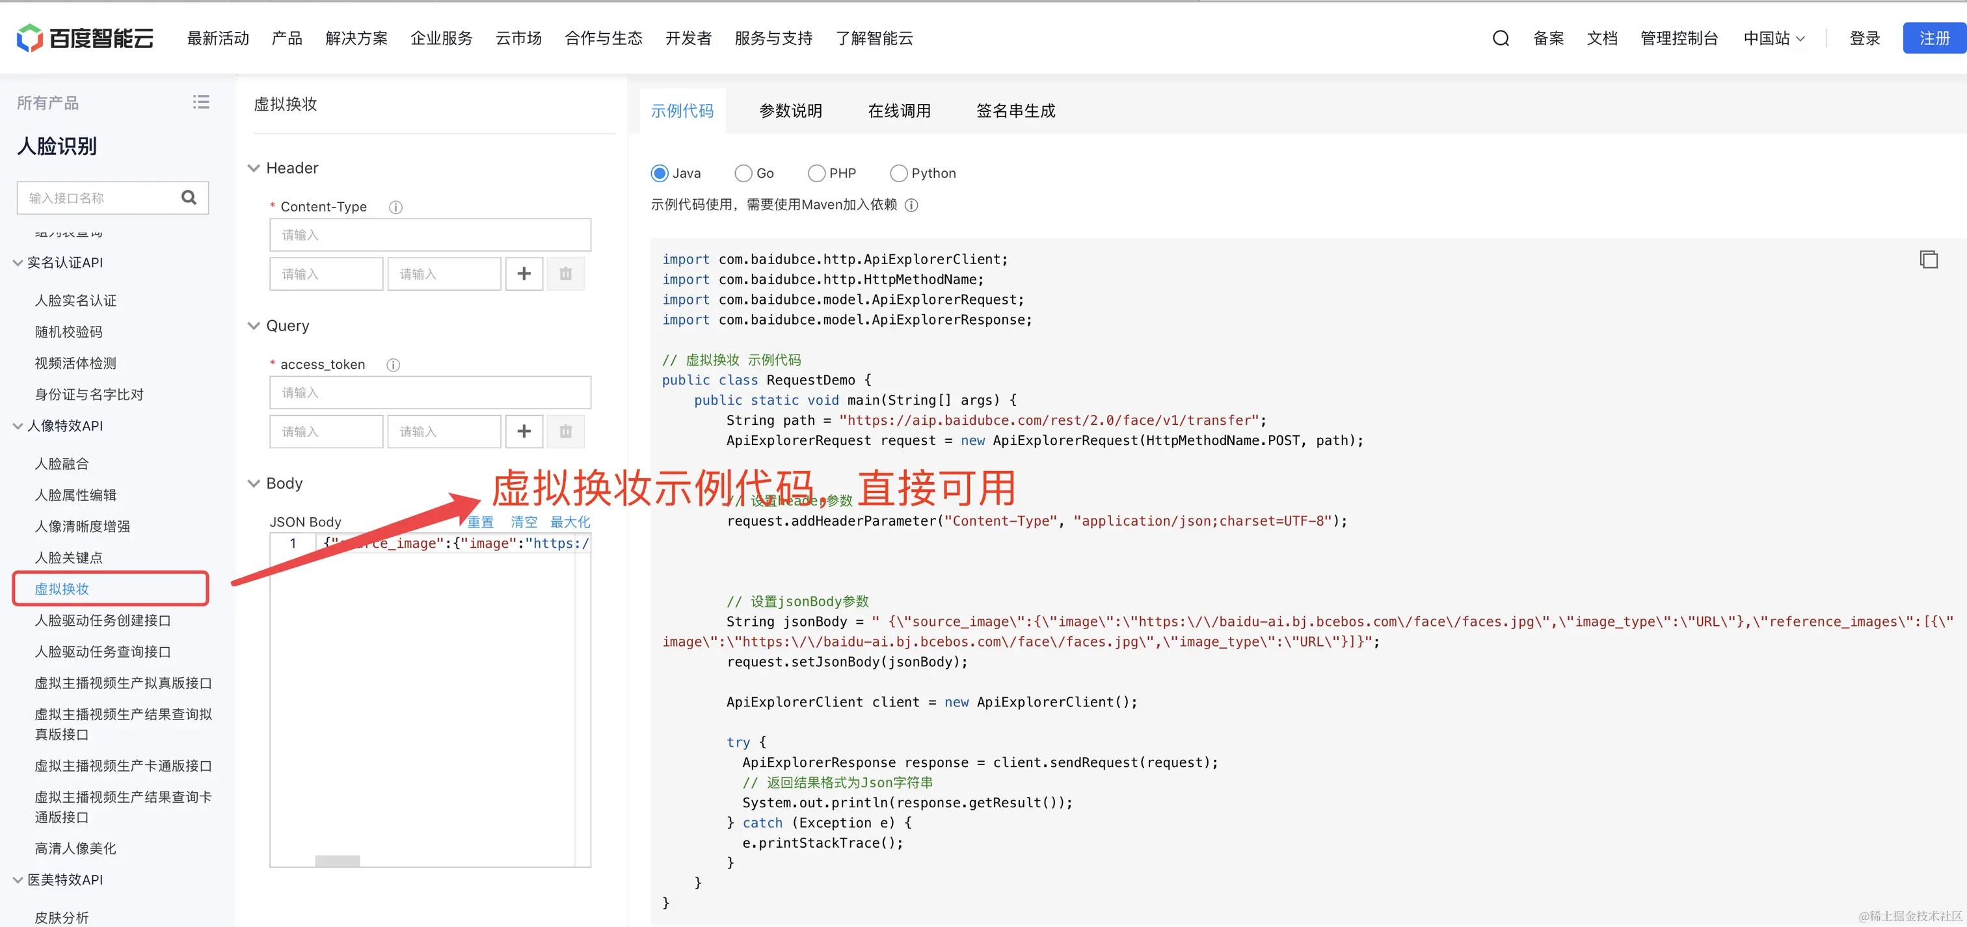The height and width of the screenshot is (927, 1967).
Task: Click the JSON Body horizontal scrollbar
Action: [338, 861]
